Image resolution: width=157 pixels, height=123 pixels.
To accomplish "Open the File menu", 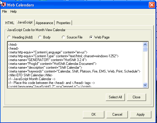I will 4,11.
